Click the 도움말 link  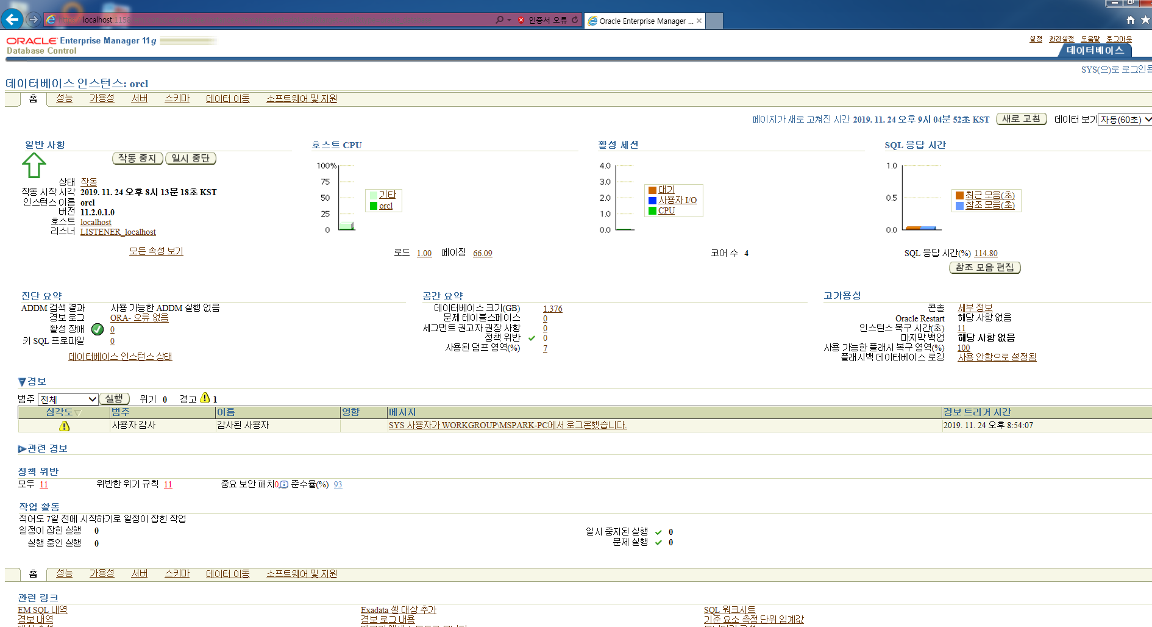[x=1090, y=39]
